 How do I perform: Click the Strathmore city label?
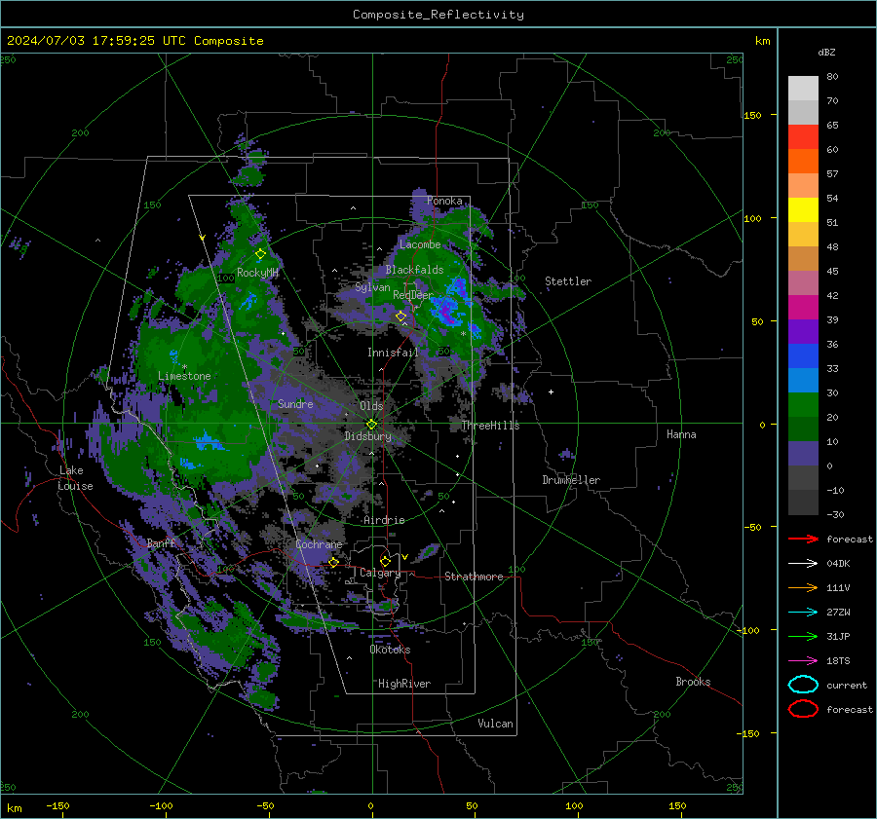point(474,577)
